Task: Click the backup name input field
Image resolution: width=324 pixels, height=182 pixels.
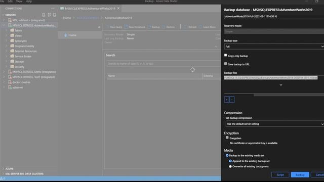Action: 274,17
